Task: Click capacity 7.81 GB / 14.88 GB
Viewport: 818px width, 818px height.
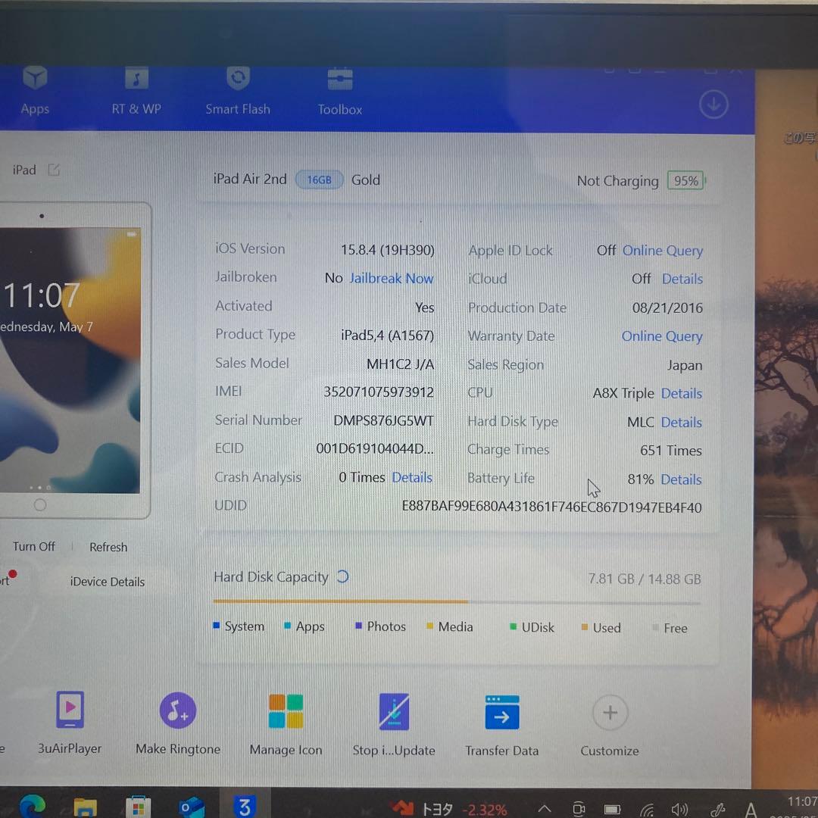Action: pyautogui.click(x=645, y=579)
